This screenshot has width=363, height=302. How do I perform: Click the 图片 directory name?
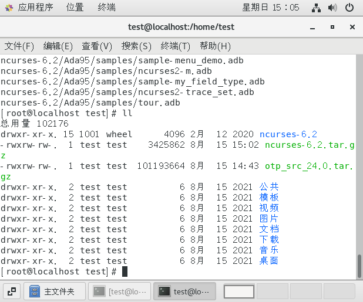tap(269, 218)
